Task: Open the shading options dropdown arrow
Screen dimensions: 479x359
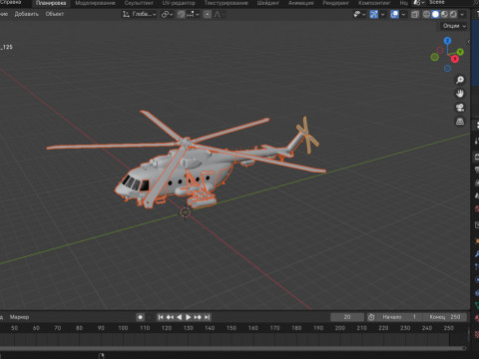Action: 462,14
